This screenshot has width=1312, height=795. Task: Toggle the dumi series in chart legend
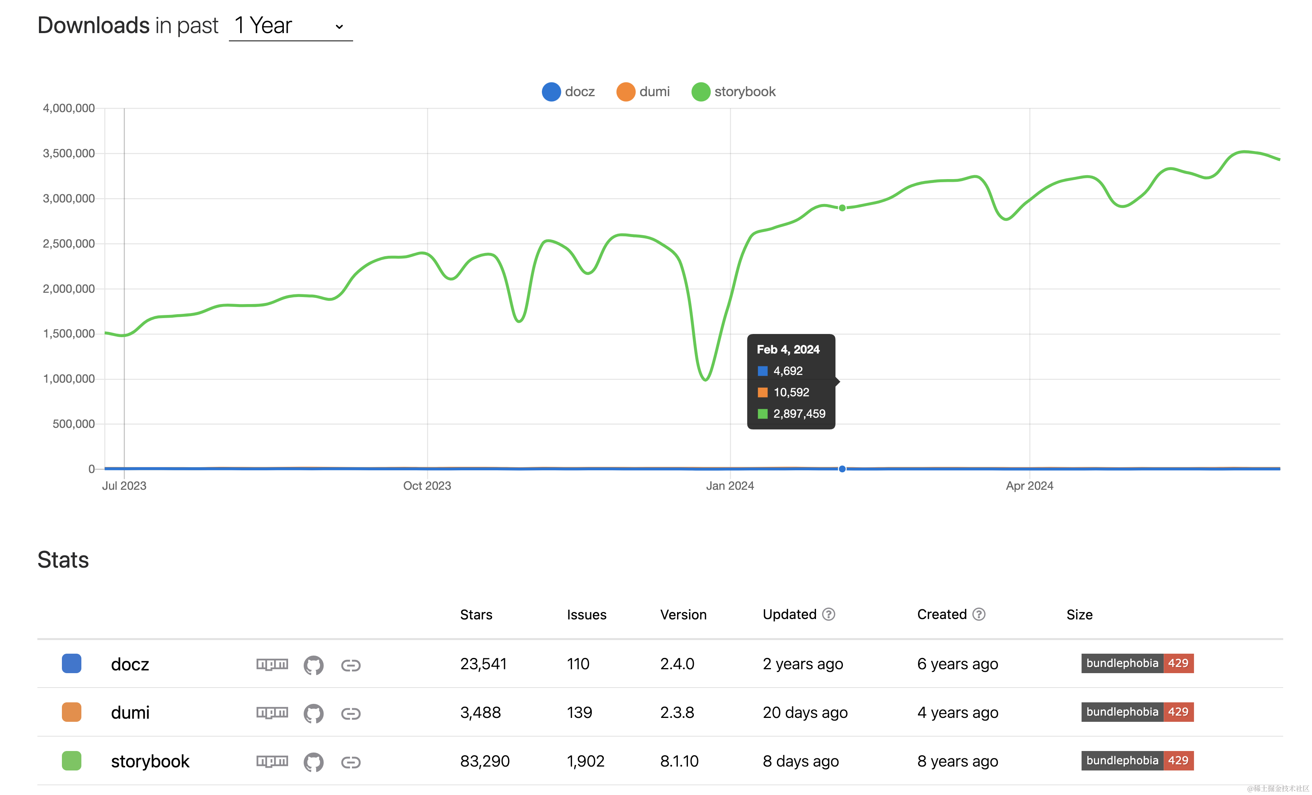(643, 91)
